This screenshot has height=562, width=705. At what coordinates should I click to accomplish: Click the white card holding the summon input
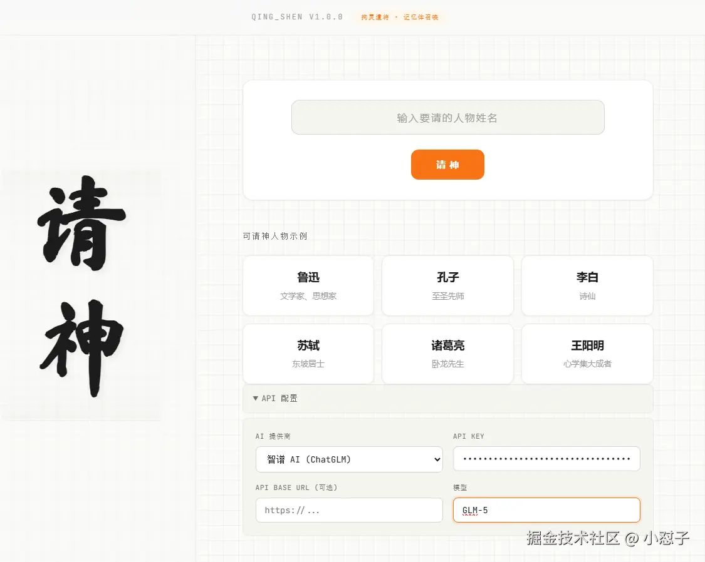447,140
